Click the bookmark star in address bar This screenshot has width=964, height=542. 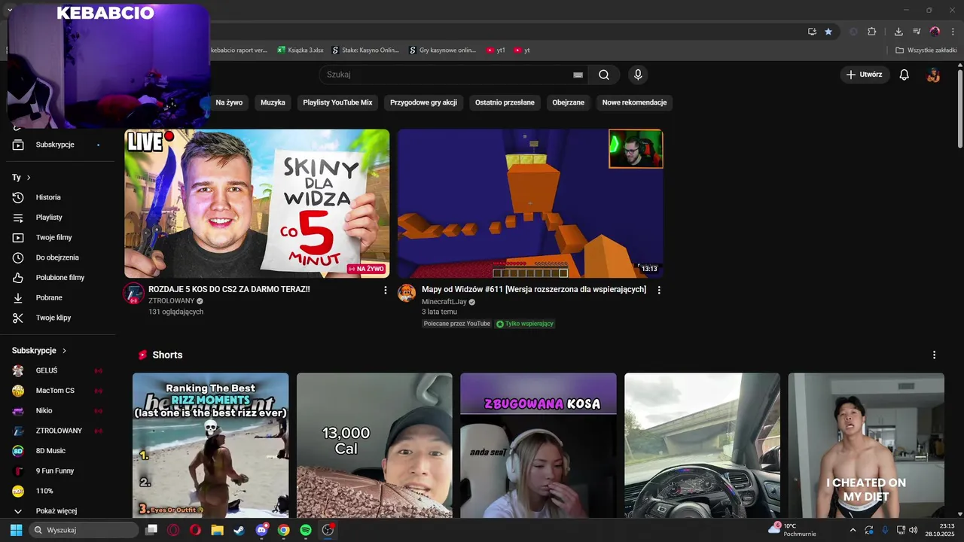(x=828, y=32)
